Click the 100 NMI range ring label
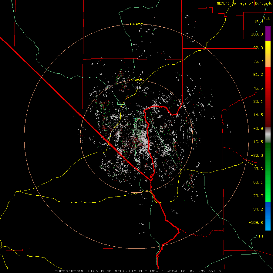The image size is (273, 273). [x=136, y=24]
